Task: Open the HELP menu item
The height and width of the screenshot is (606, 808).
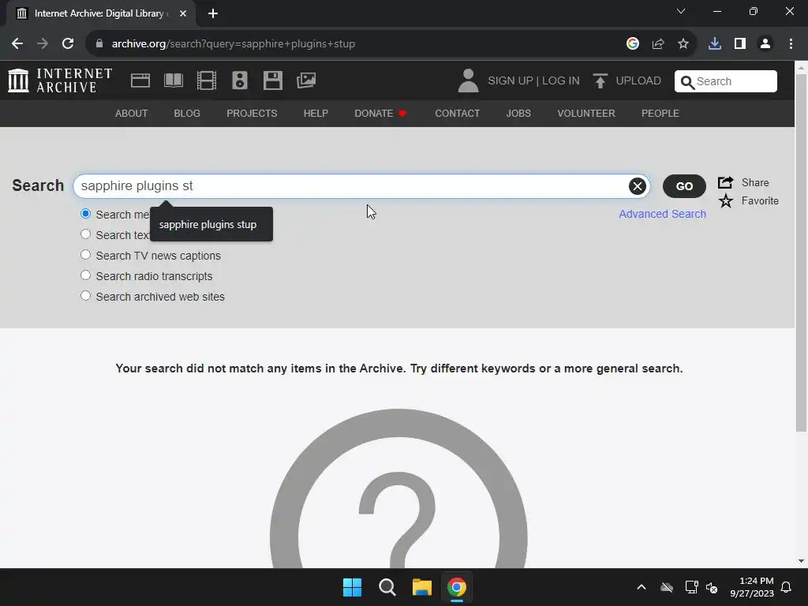Action: click(316, 114)
